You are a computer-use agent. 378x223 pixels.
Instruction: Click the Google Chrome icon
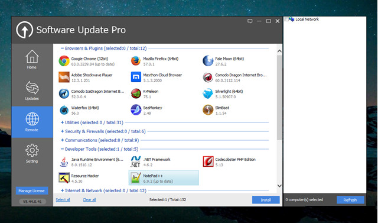[x=64, y=61]
